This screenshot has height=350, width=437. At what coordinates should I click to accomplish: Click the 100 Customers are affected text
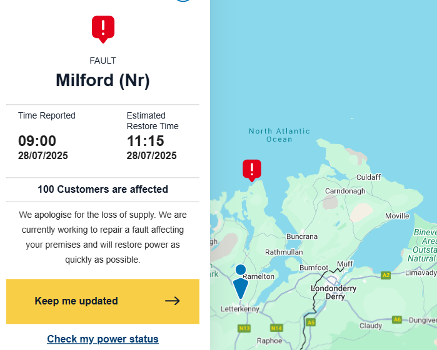click(103, 189)
